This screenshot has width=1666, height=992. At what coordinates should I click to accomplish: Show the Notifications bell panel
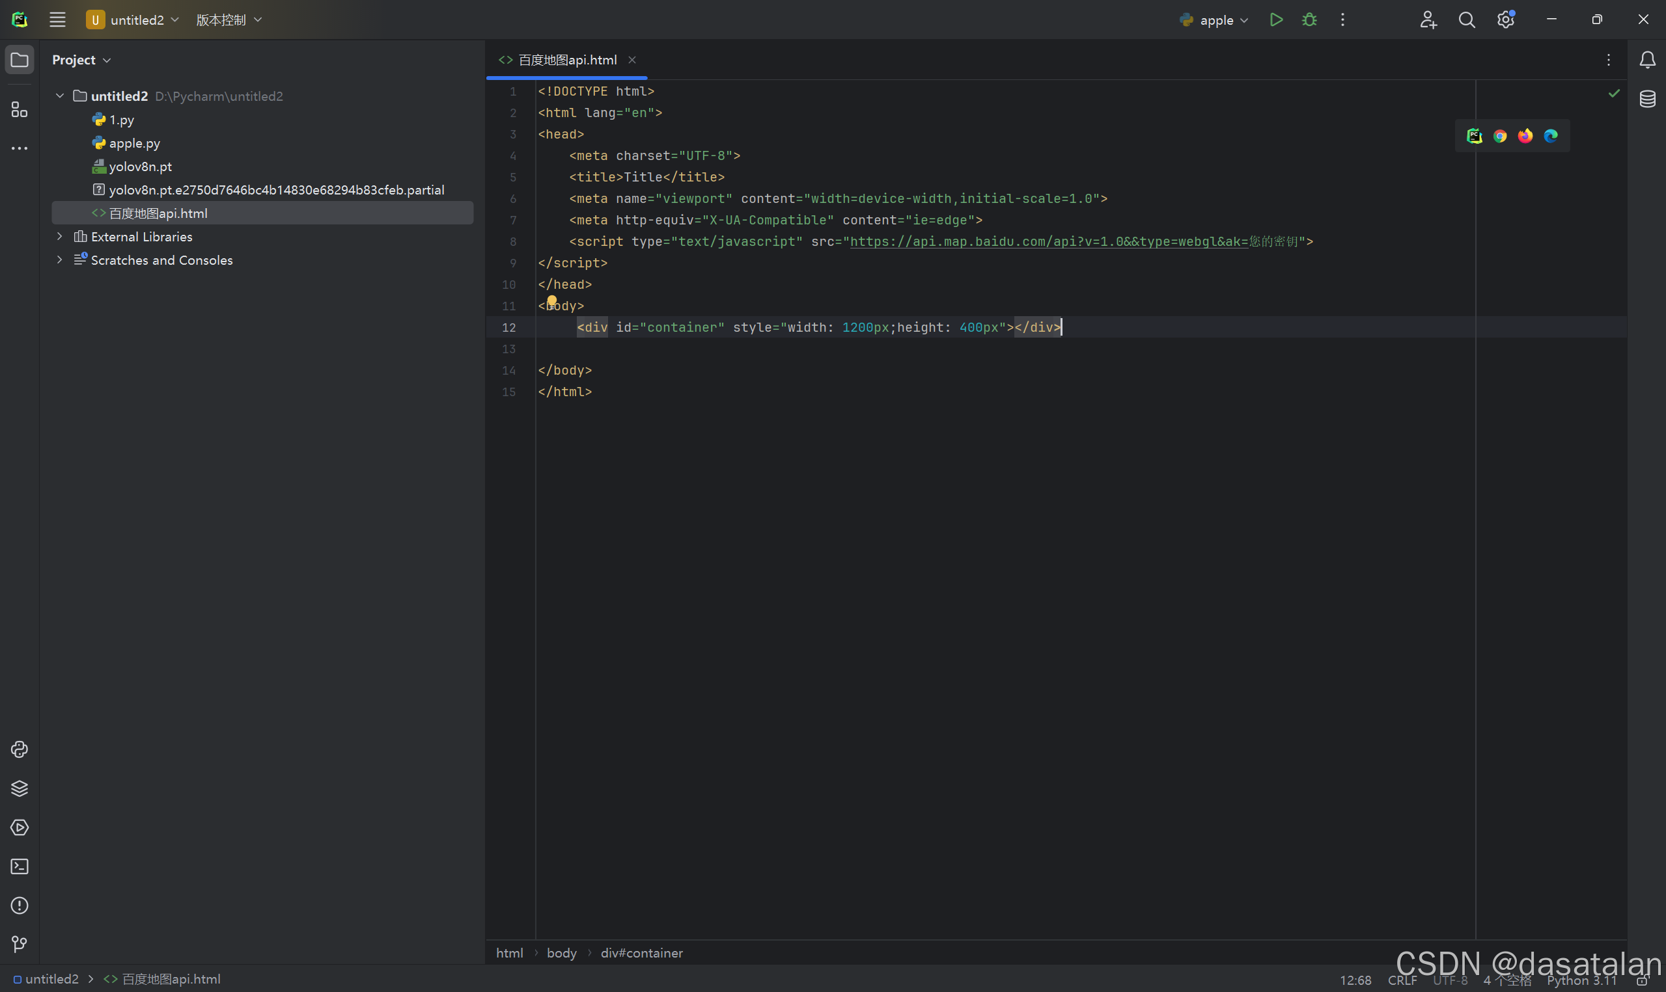[x=1647, y=60]
